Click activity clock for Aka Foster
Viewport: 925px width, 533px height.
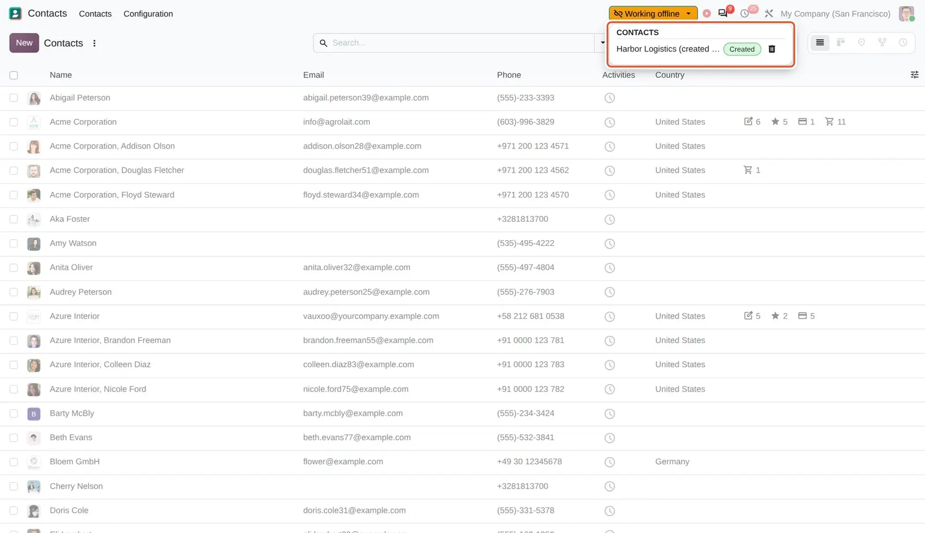coord(609,219)
